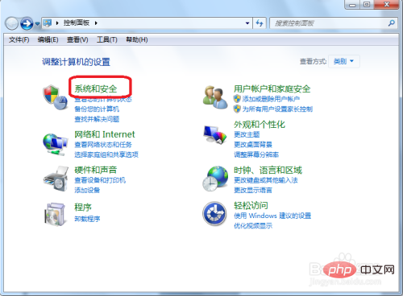Click the 卸载程序 link
Viewport: 403px width, 296px height.
tap(87, 219)
